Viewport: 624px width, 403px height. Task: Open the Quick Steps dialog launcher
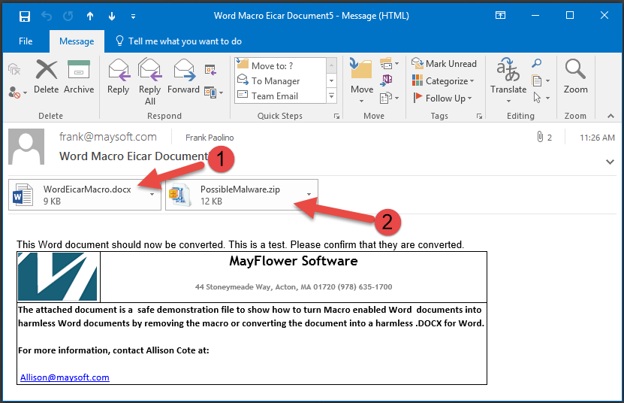tap(336, 116)
